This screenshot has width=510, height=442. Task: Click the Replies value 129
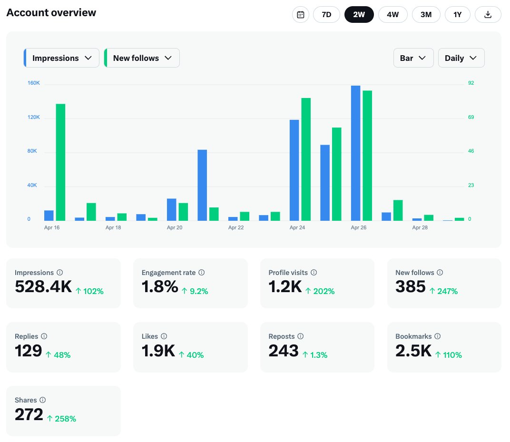point(28,351)
